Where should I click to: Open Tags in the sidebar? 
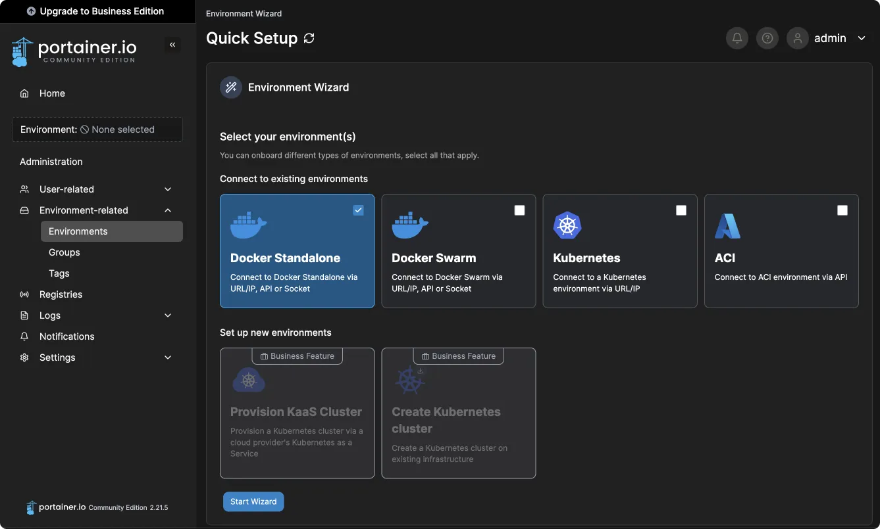[x=112, y=273]
